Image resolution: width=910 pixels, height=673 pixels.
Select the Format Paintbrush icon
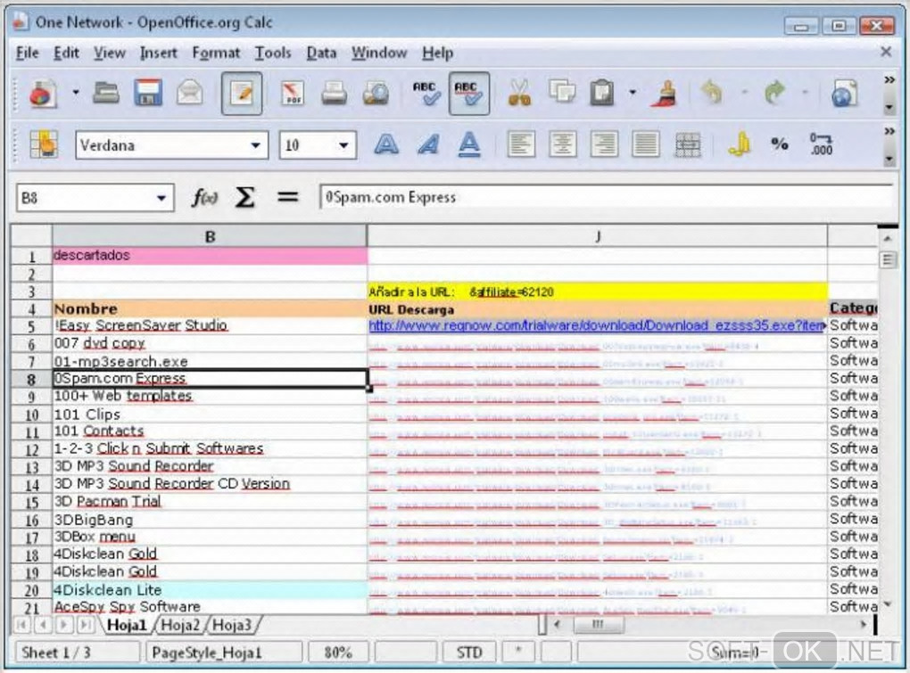click(x=665, y=93)
